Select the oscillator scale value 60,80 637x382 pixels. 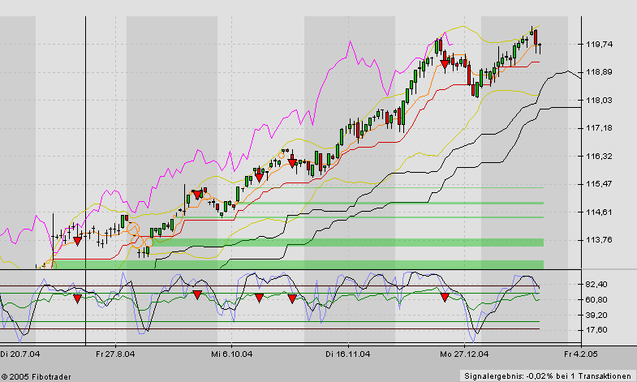click(x=596, y=300)
